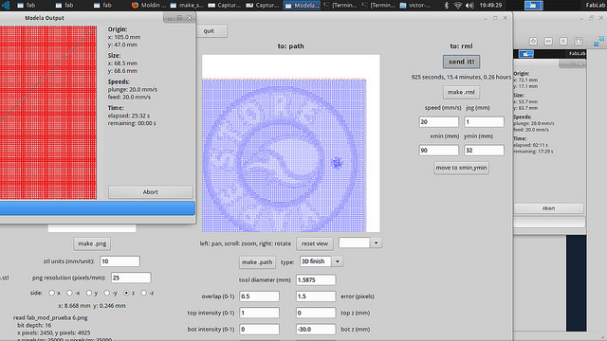This screenshot has width=607, height=341.
Task: Click the png resolution field showing 25
Action: 131,278
